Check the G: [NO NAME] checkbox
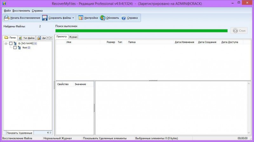This screenshot has height=142, width=254. [x=11, y=43]
